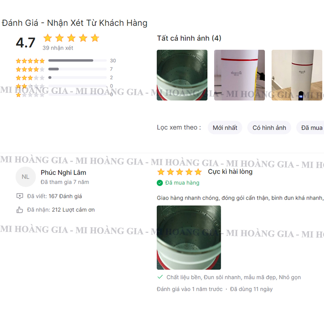Viewport: 324px width, 324px height.
Task: Select the Mới nhất filter chip
Action: point(225,128)
